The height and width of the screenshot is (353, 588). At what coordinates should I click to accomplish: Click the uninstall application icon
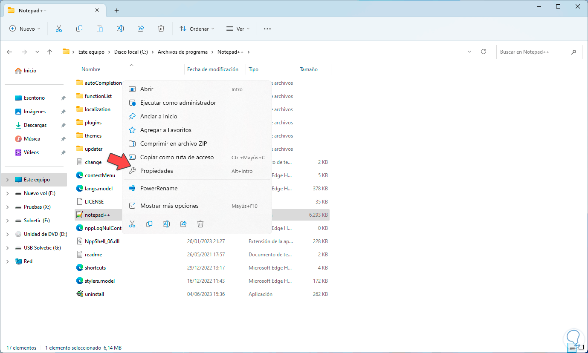(79, 294)
